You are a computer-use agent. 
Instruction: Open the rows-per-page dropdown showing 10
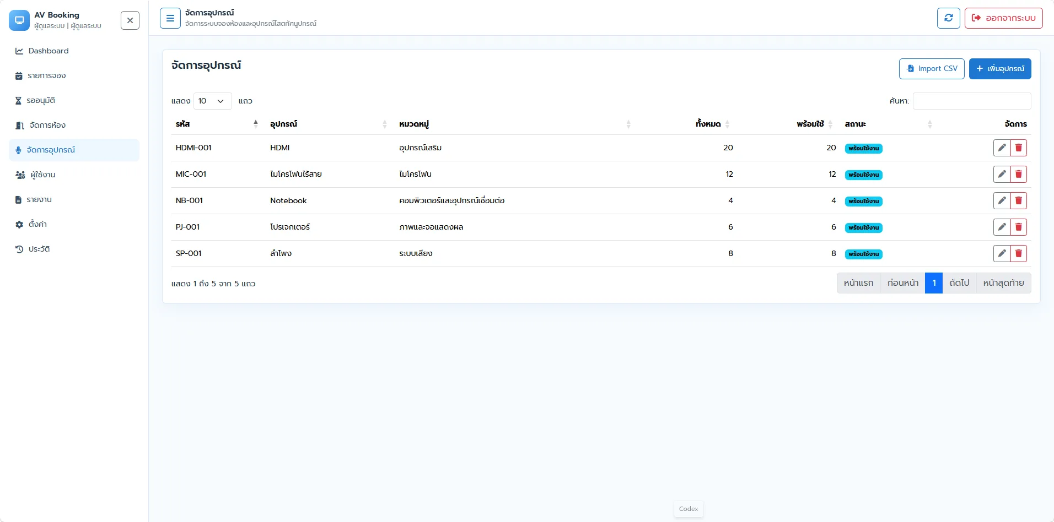pyautogui.click(x=212, y=101)
